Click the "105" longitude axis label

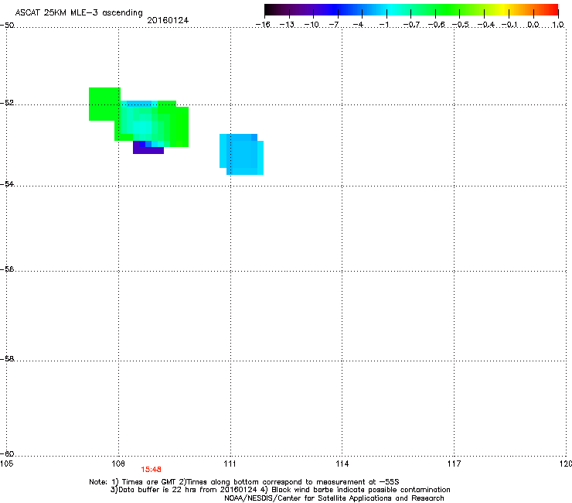(6, 464)
